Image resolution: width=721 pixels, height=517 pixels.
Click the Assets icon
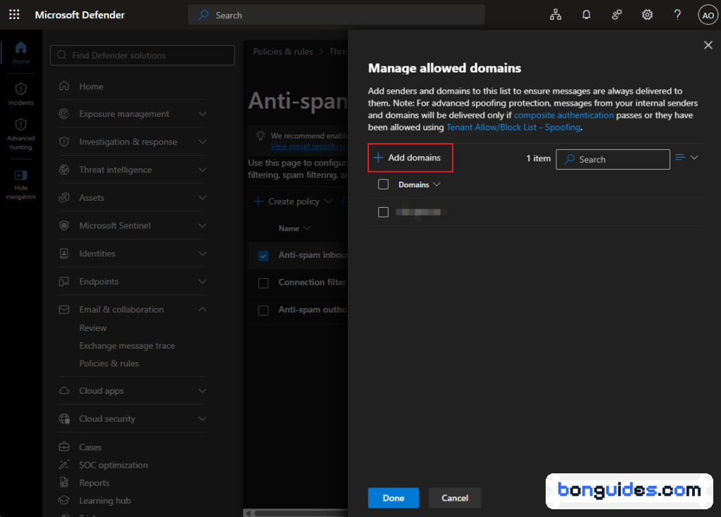pyautogui.click(x=64, y=198)
